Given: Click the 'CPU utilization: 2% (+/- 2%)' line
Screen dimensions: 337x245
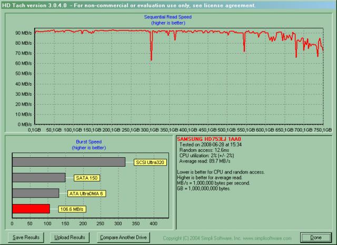Looking at the screenshot, I should coord(206,156).
